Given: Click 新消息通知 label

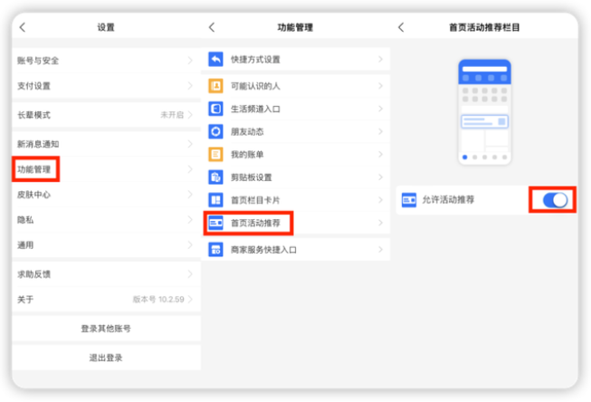Looking at the screenshot, I should click(x=38, y=144).
